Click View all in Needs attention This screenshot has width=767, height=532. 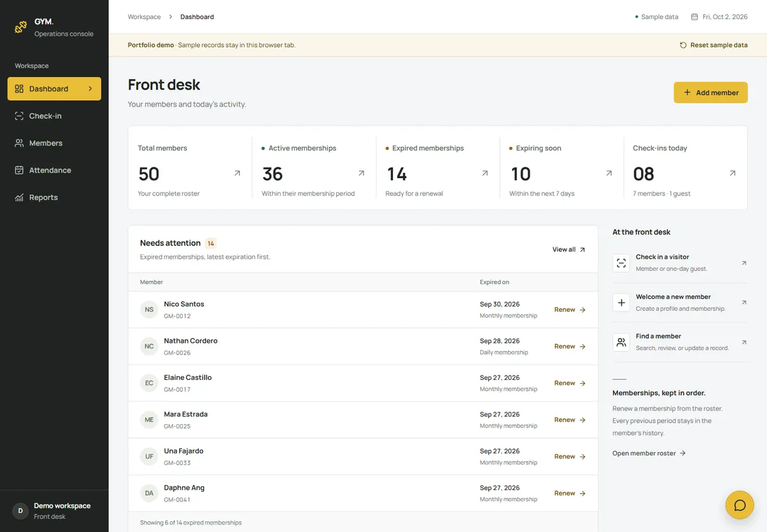(x=569, y=250)
